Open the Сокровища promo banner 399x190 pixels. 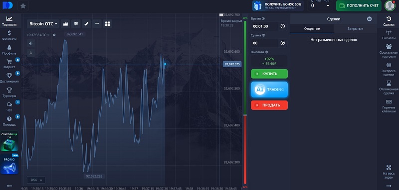(x=9, y=141)
